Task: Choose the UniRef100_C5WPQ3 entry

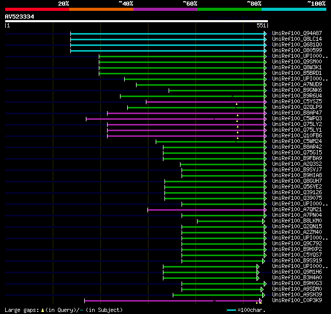Action: point(297,118)
